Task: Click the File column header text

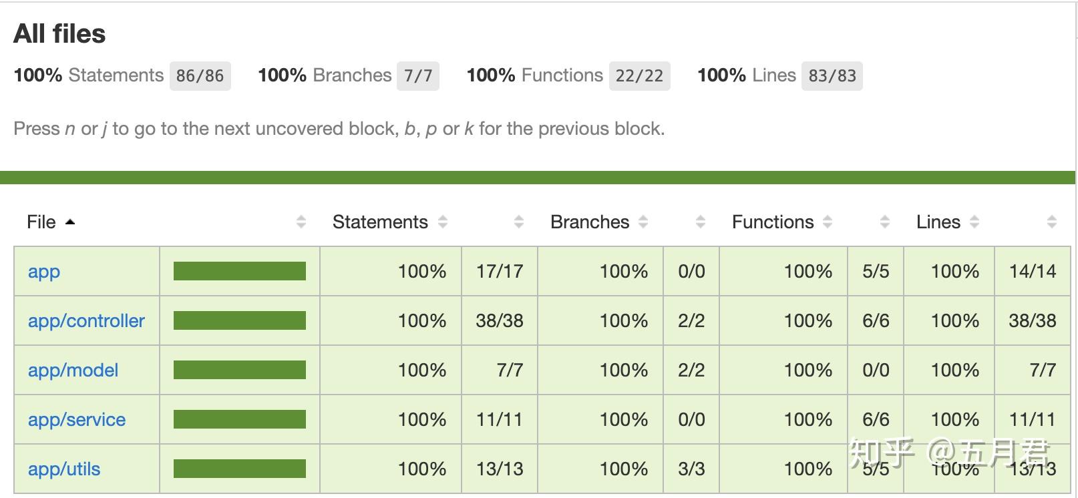Action: tap(41, 222)
